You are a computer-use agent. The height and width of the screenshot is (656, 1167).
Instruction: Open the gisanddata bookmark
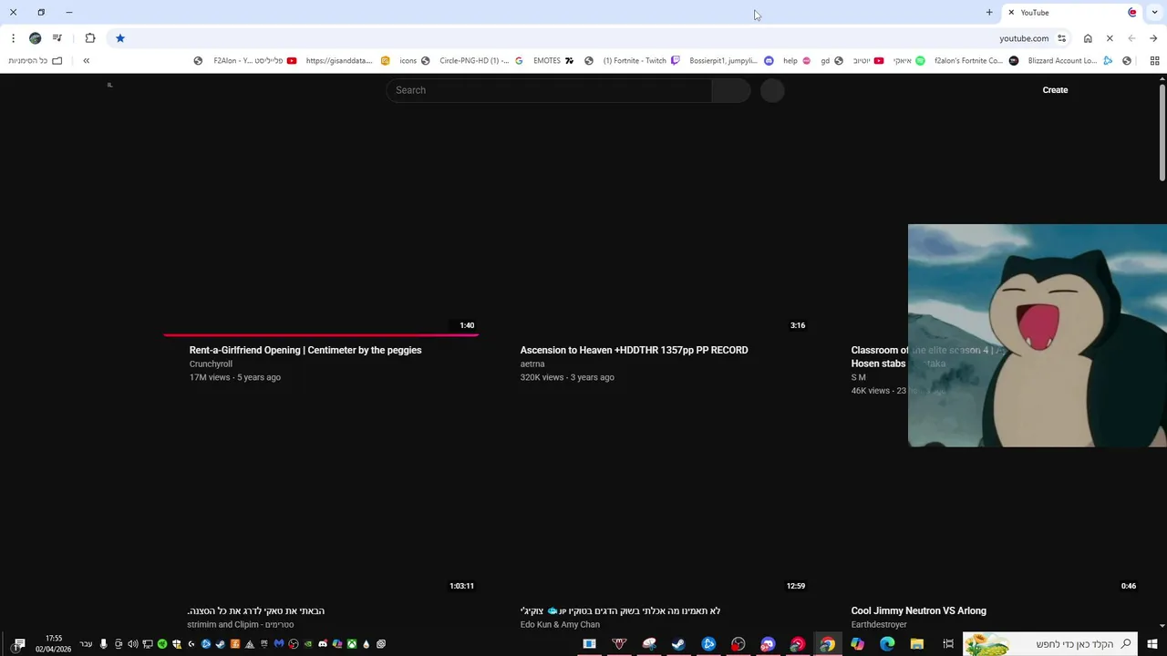point(347,61)
